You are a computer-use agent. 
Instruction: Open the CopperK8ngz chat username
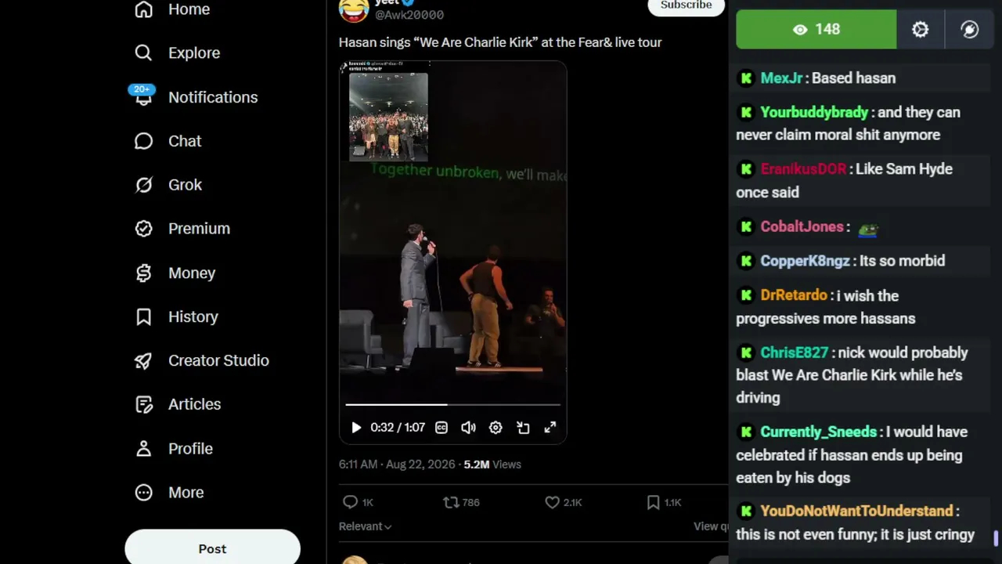tap(805, 261)
